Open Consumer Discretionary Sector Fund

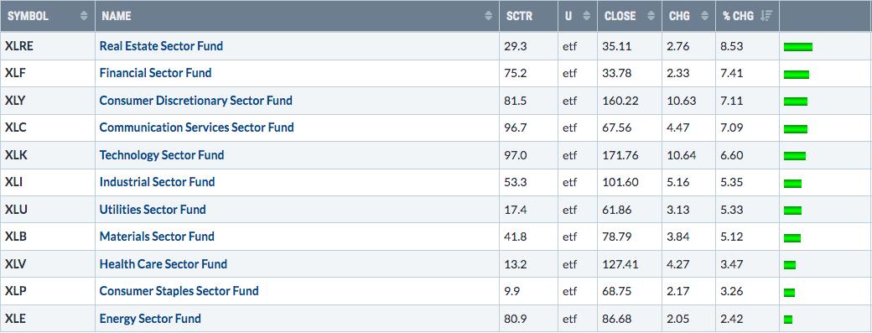click(x=195, y=101)
